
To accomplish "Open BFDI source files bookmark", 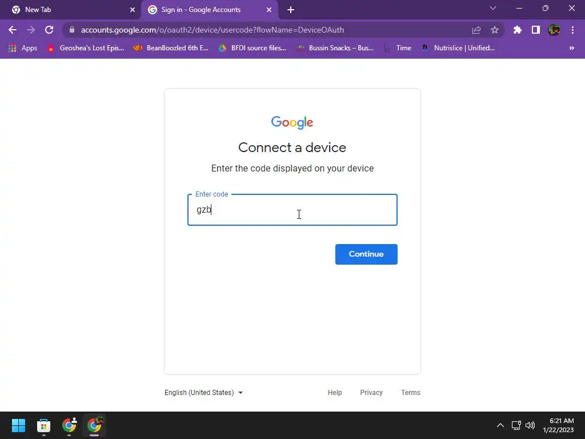I will (252, 48).
